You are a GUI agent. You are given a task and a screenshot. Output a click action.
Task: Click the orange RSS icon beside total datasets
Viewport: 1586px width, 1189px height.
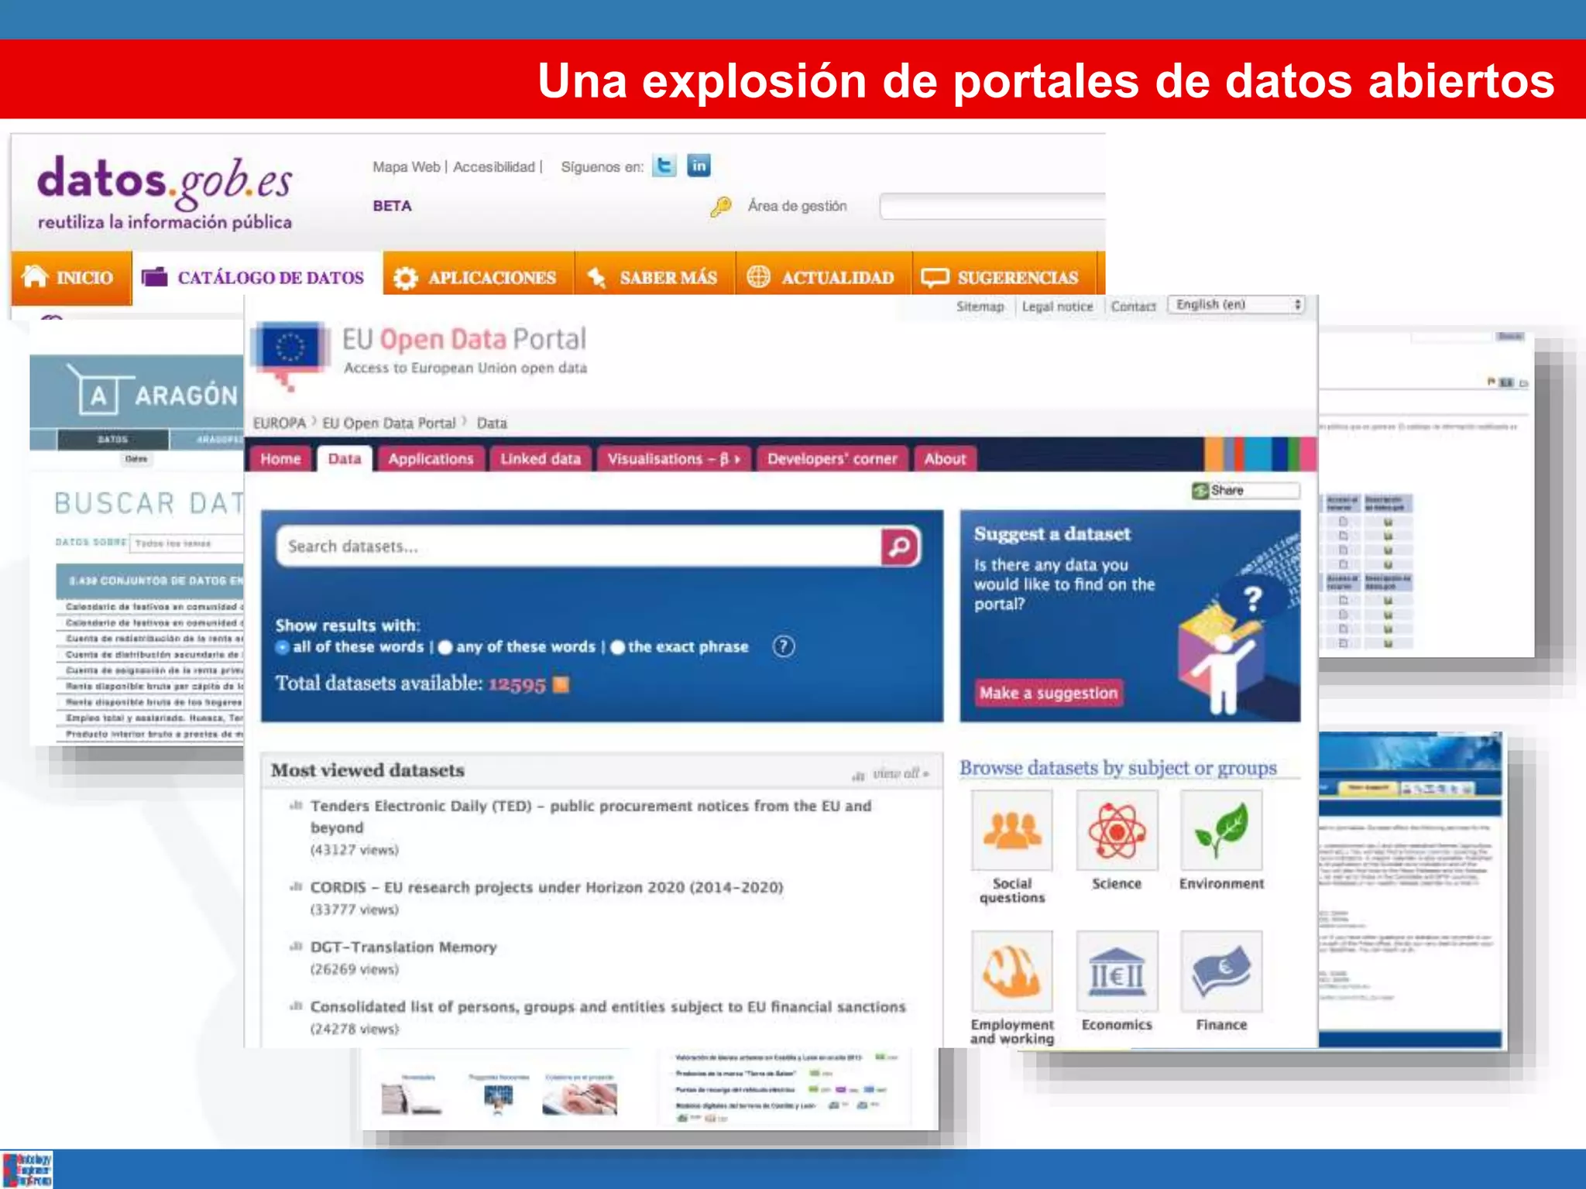coord(561,684)
